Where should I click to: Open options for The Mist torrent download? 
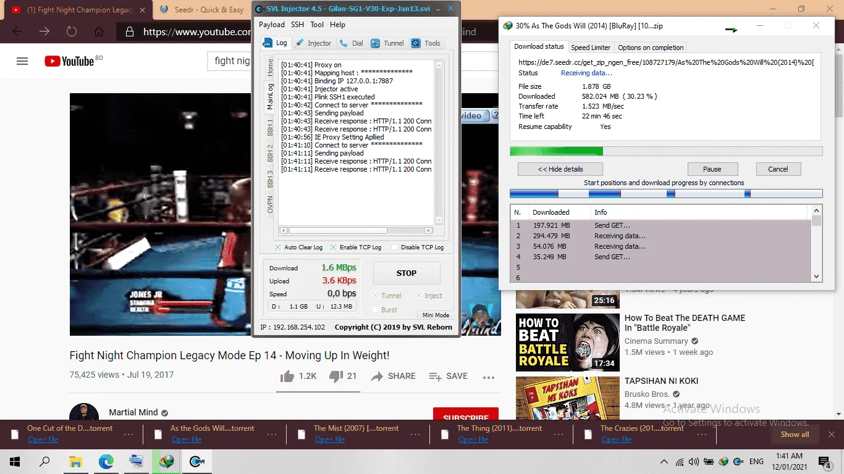[415, 434]
